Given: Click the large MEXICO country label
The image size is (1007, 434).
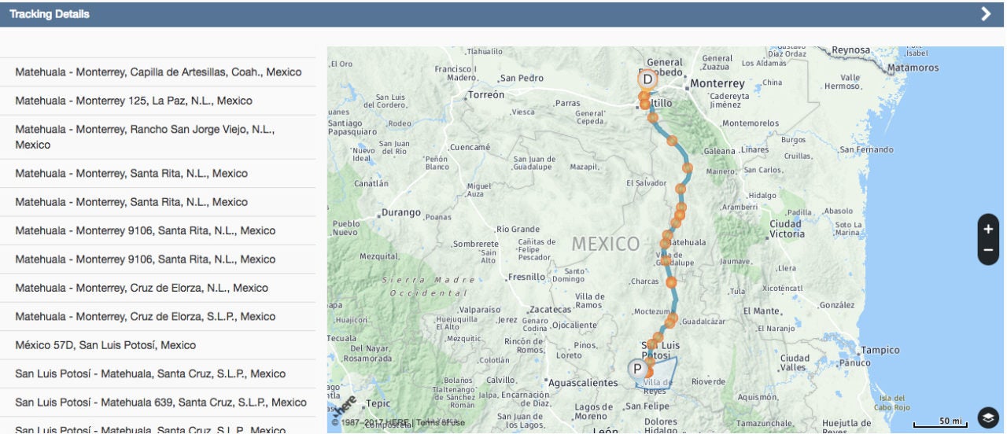Looking at the screenshot, I should [x=606, y=244].
